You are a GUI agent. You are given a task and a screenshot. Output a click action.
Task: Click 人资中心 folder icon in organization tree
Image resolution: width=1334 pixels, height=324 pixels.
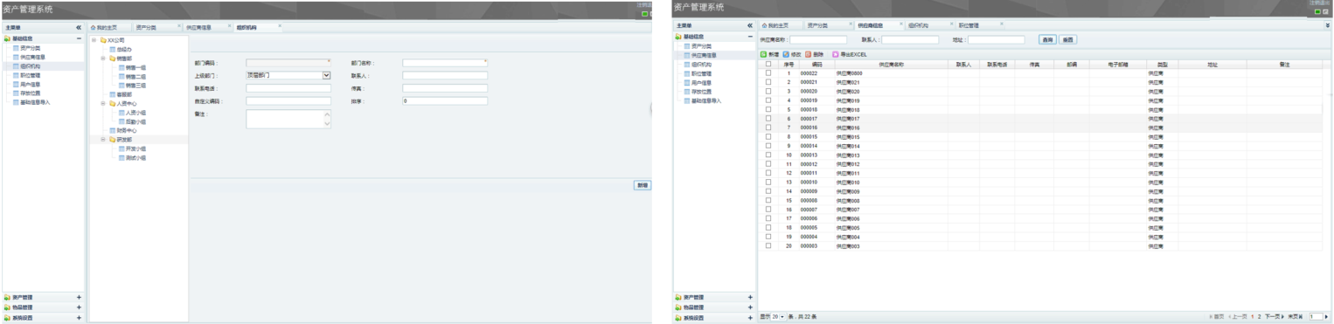pos(113,103)
